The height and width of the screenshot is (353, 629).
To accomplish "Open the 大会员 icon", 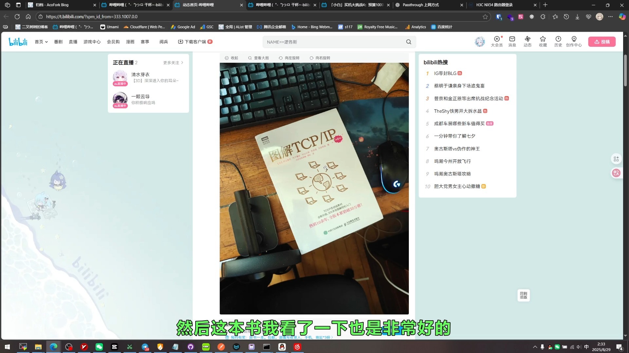I will 497,42.
